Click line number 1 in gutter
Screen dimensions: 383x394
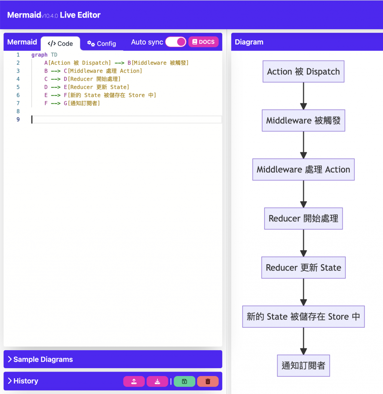pyautogui.click(x=18, y=55)
